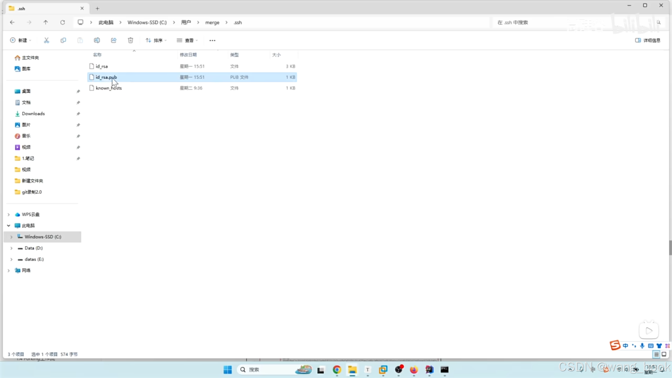
Task: Switch to large thumbnails view icon
Action: (664, 354)
